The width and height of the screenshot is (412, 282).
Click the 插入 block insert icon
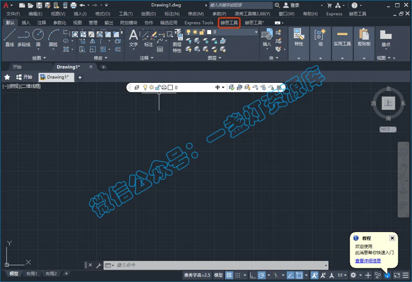click(267, 37)
